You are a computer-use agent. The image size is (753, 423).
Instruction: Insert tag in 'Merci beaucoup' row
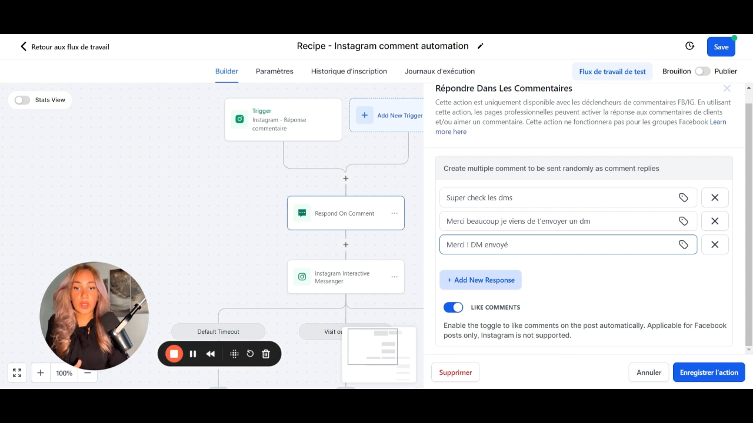[684, 221]
